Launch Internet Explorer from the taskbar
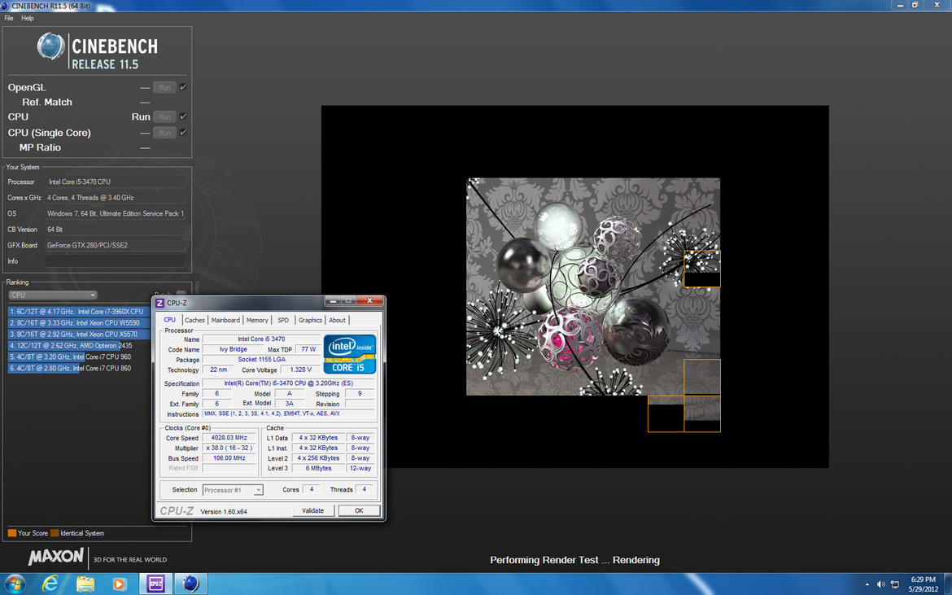Viewport: 952px width, 595px height. (50, 584)
